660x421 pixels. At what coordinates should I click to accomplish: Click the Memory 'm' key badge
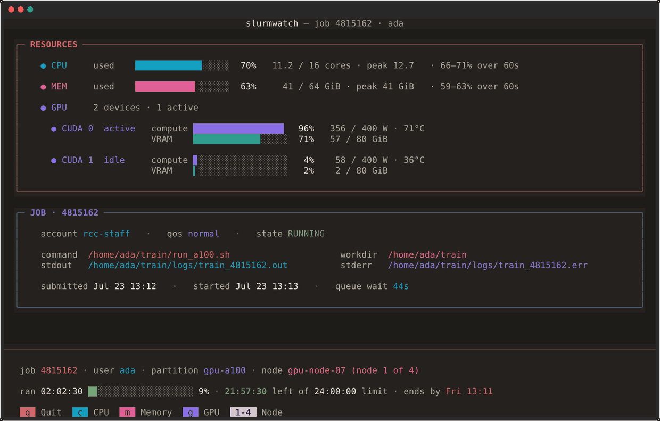[x=127, y=412]
